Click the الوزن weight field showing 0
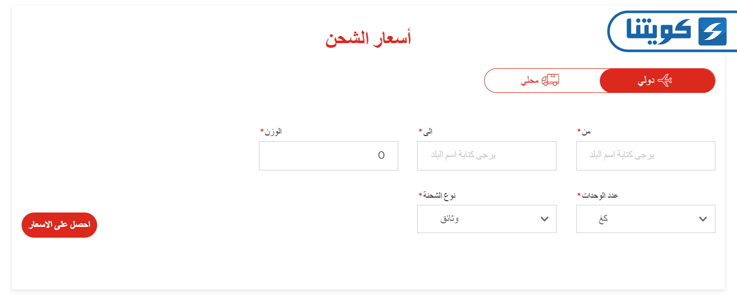Image resolution: width=737 pixels, height=308 pixels. point(328,156)
